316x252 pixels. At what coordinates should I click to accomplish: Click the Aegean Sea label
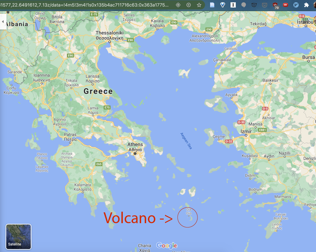(186, 141)
